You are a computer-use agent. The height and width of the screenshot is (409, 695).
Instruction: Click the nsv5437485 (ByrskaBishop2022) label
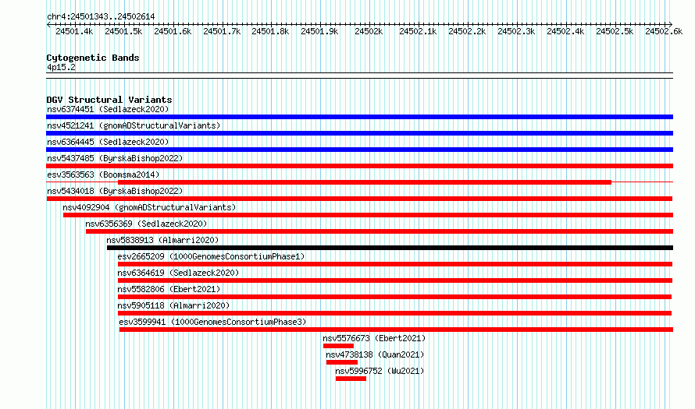click(115, 158)
